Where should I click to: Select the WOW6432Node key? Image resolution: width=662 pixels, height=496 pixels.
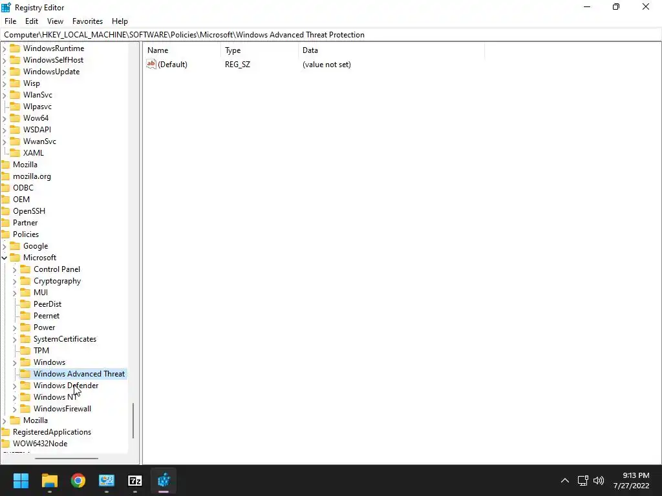point(40,443)
